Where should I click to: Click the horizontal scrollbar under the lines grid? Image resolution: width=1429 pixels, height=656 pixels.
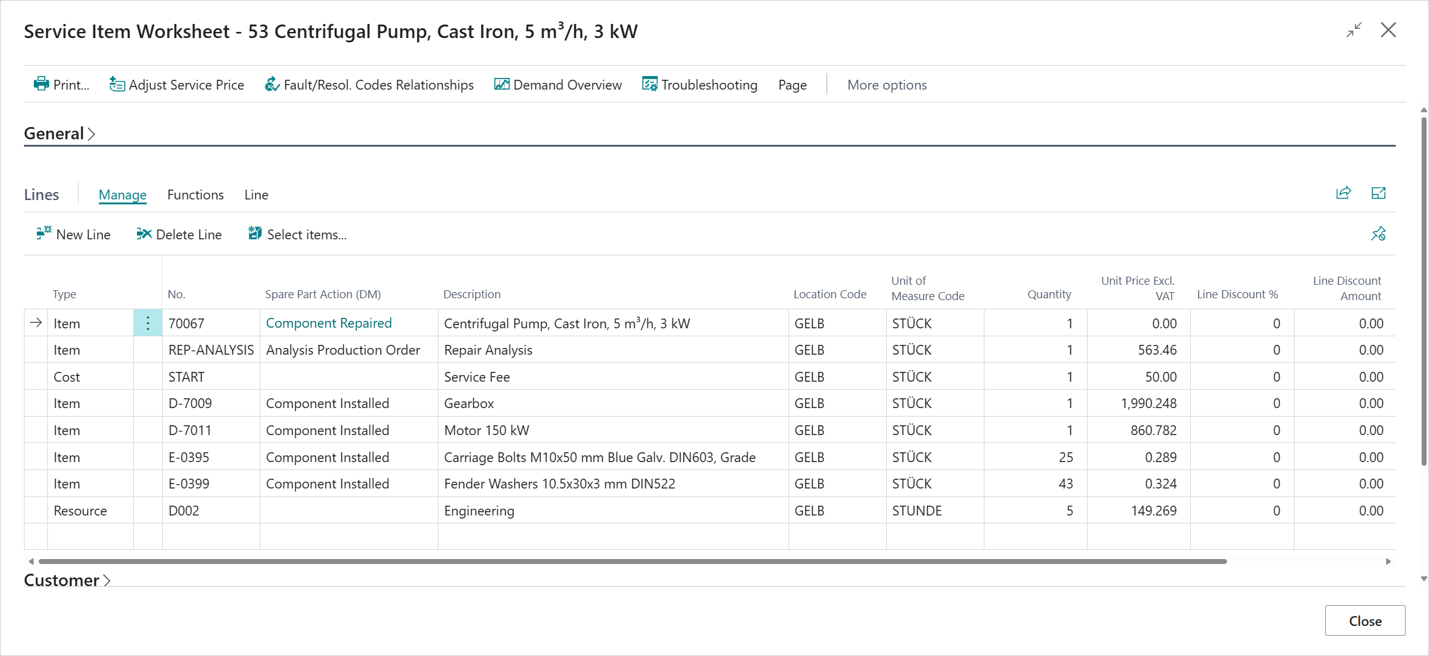[x=633, y=561]
